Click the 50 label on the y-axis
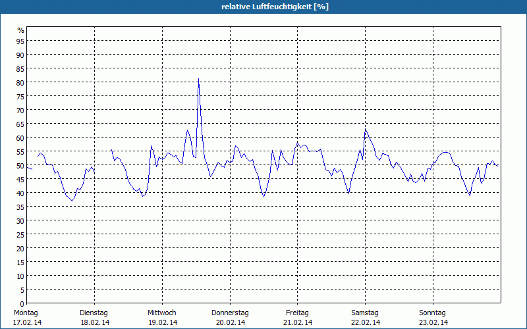This screenshot has width=527, height=329. pos(20,166)
